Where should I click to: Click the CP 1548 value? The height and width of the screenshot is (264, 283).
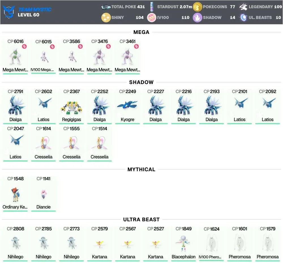[x=16, y=179]
